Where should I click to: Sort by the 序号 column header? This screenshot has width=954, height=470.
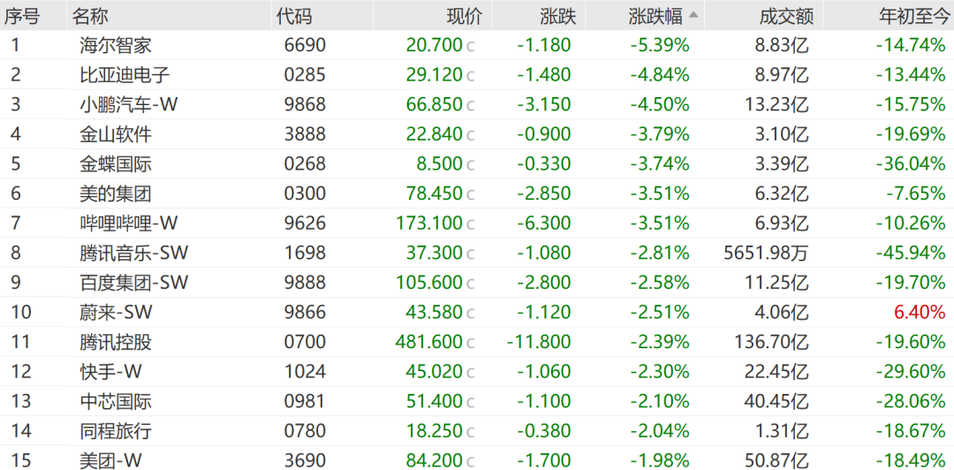tap(24, 16)
